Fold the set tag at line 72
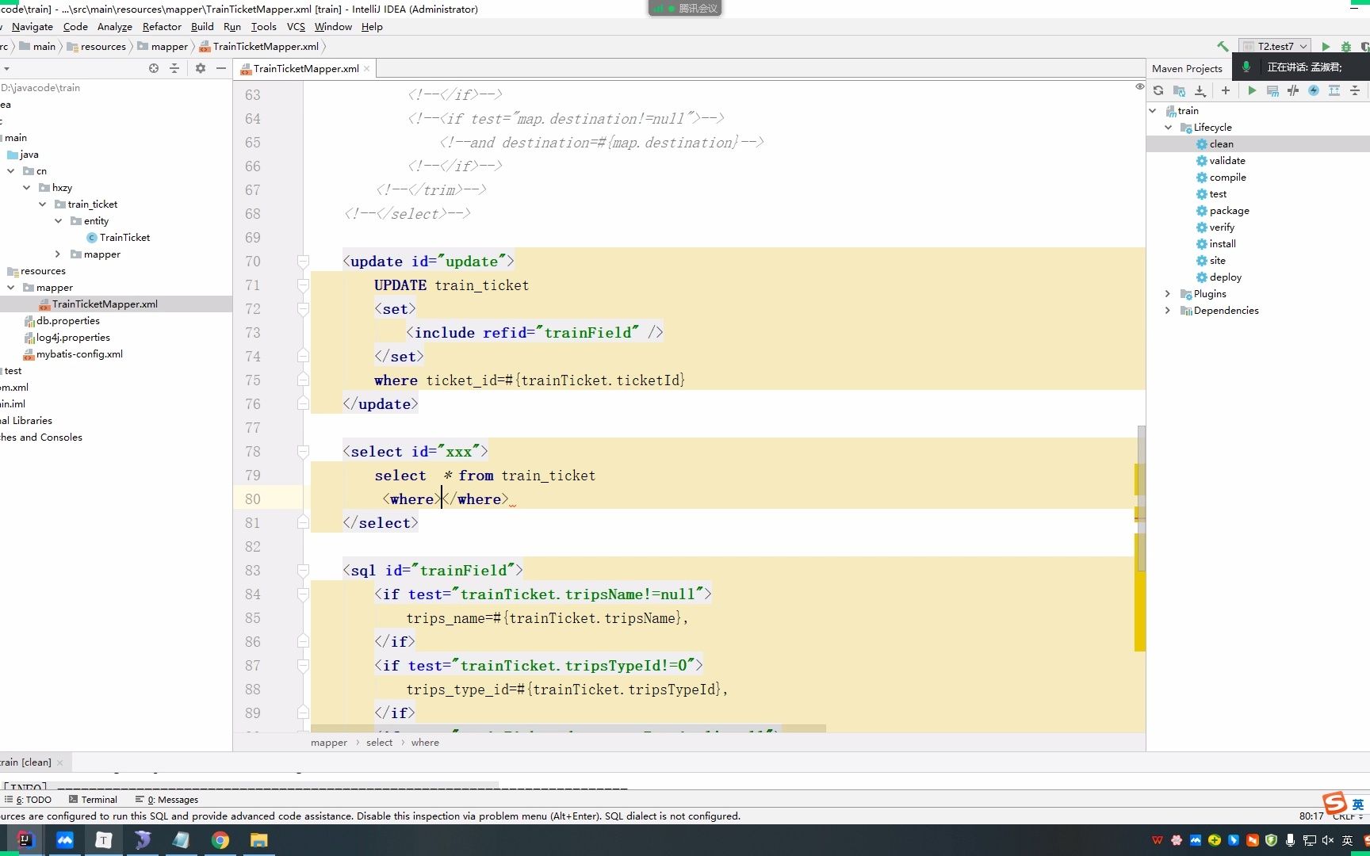The image size is (1370, 856). [x=303, y=309]
